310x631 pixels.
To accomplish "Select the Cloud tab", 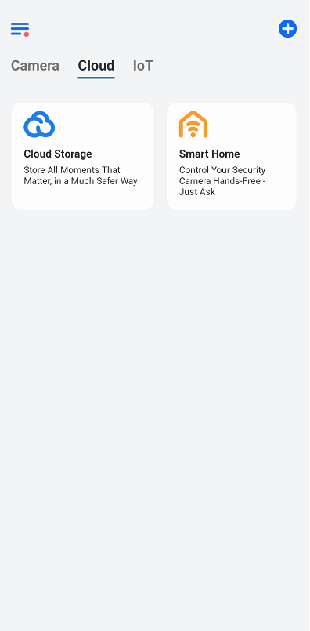I will (96, 66).
